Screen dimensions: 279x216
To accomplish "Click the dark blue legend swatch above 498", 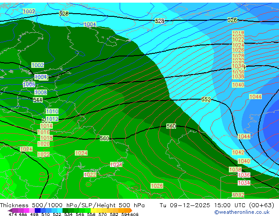I will click(x=37, y=210).
